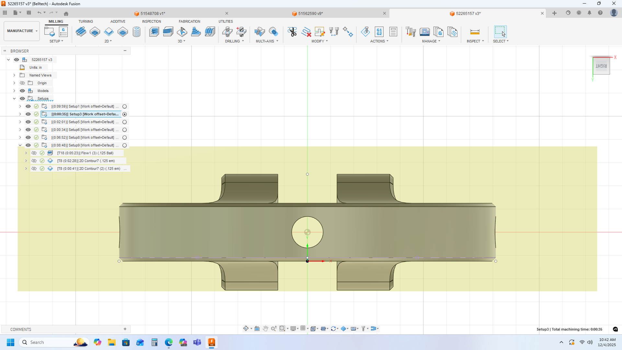Toggle visibility of Models folder
The width and height of the screenshot is (622, 350).
[x=22, y=91]
